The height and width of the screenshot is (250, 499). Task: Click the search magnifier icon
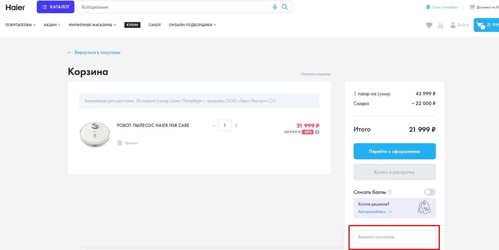pyautogui.click(x=285, y=7)
